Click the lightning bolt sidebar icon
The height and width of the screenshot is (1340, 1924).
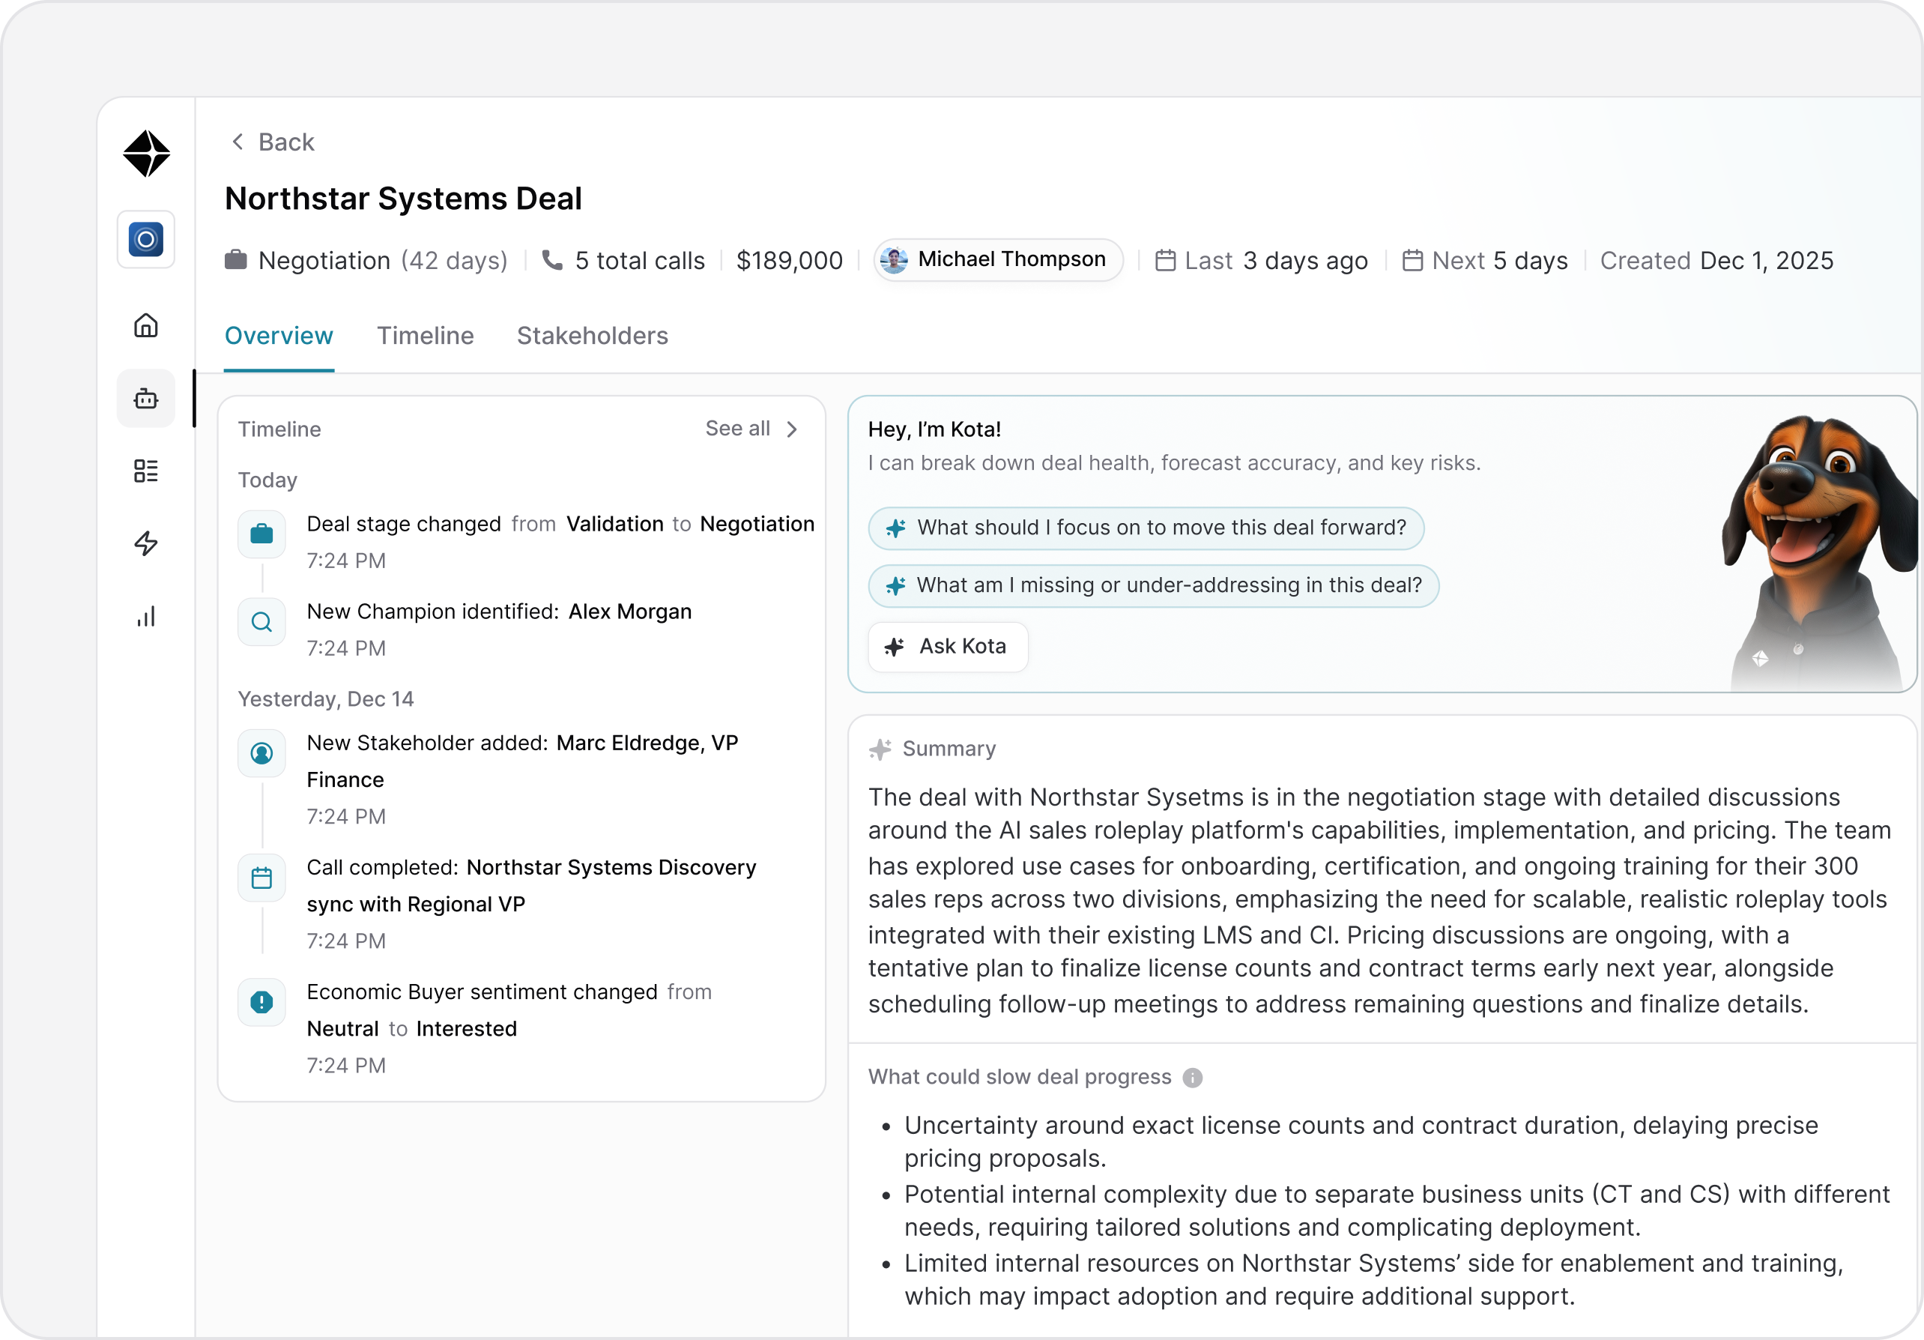pyautogui.click(x=146, y=544)
